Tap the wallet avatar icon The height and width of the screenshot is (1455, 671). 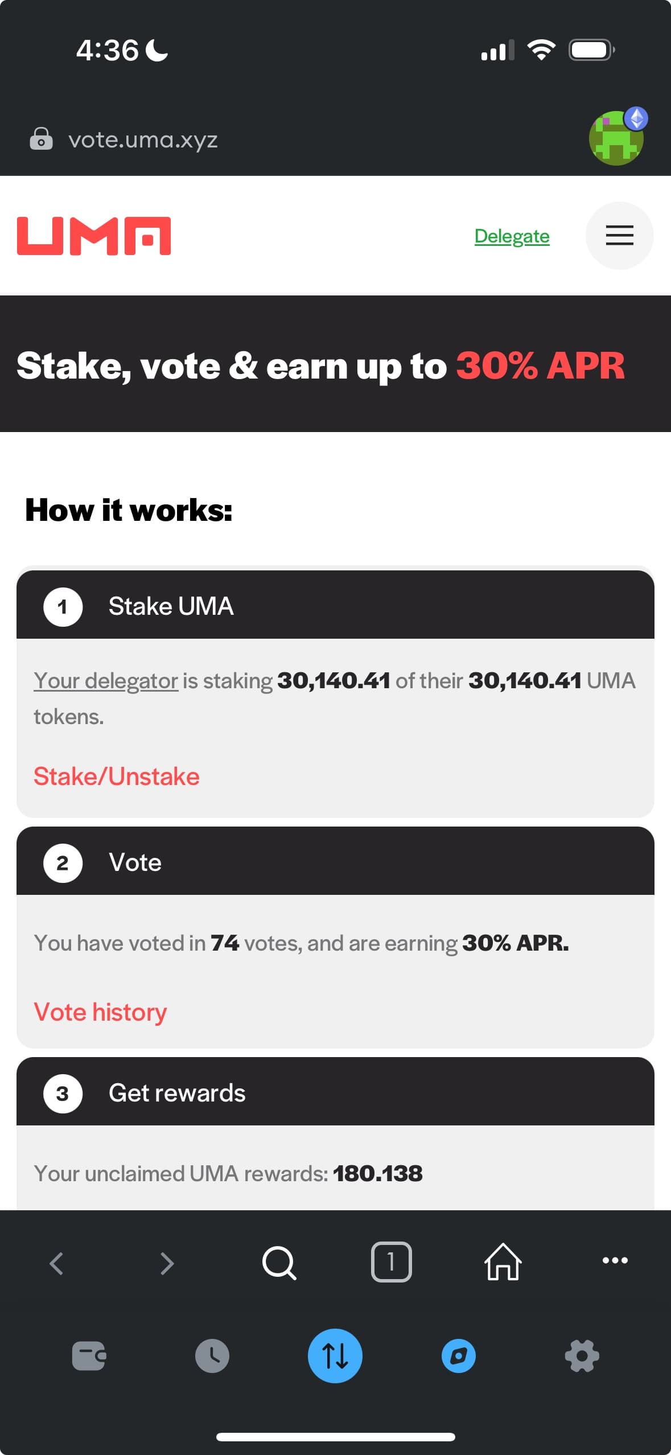tap(616, 138)
